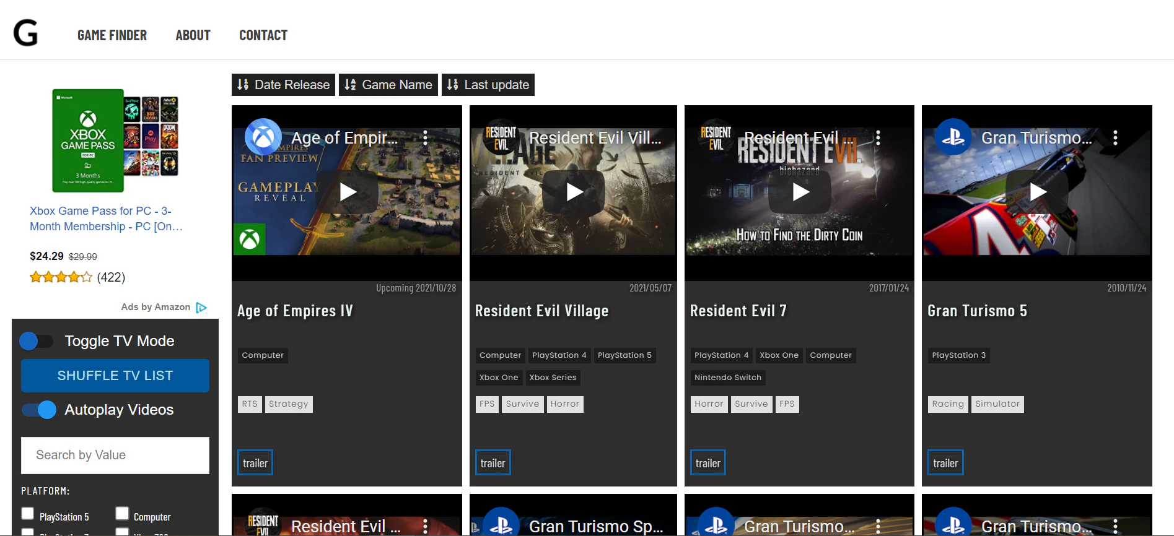Open the Contact page
Screen dimensions: 1174x536
263,35
